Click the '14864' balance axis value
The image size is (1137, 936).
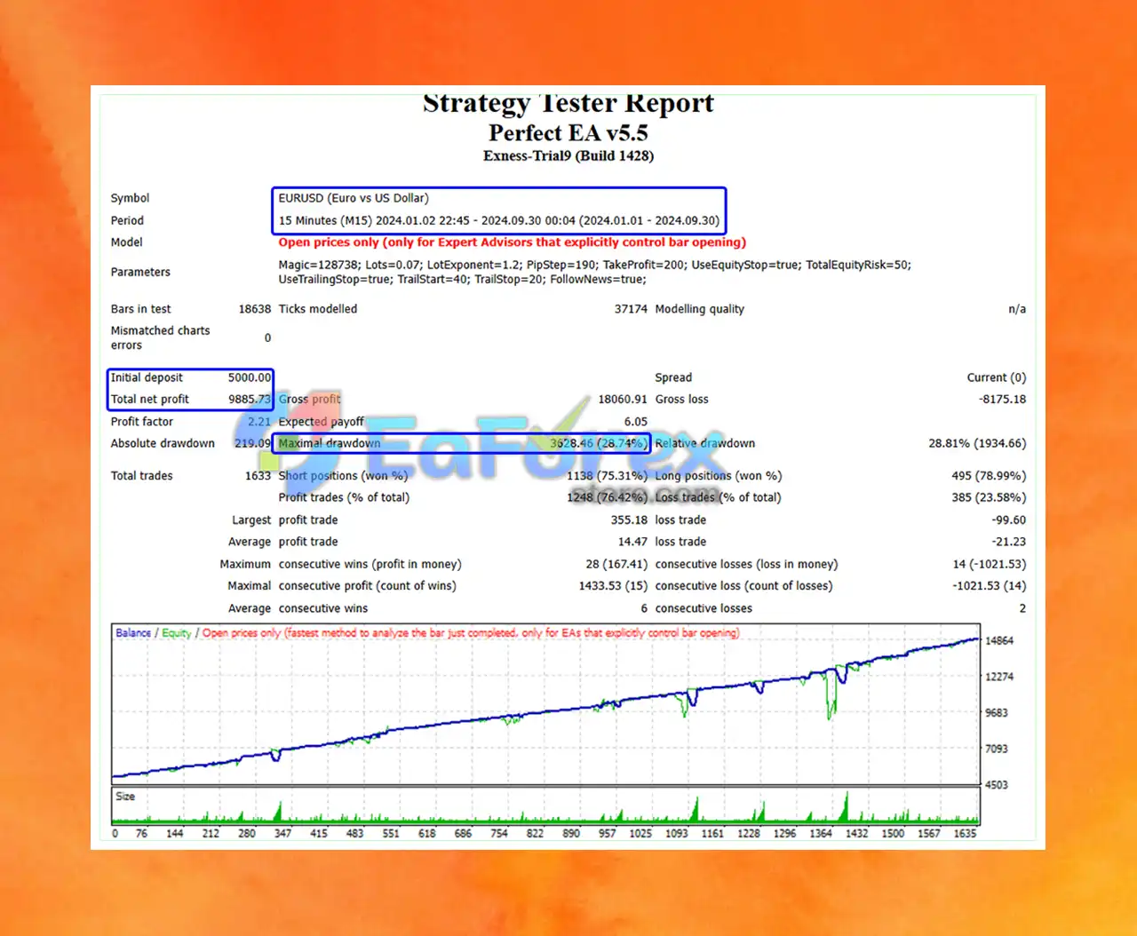[999, 641]
